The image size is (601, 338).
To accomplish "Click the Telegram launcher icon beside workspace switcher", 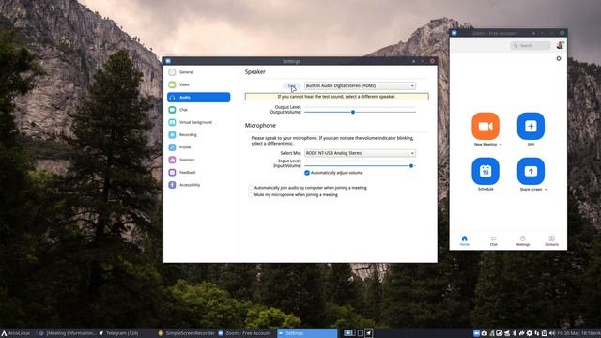I will coord(368,333).
